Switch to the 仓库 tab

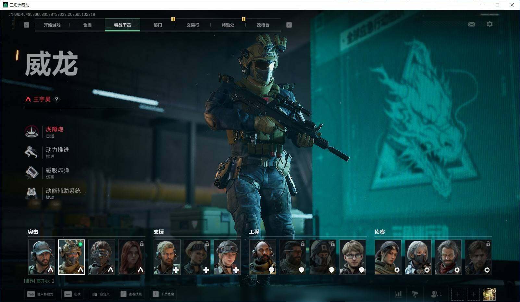point(87,25)
